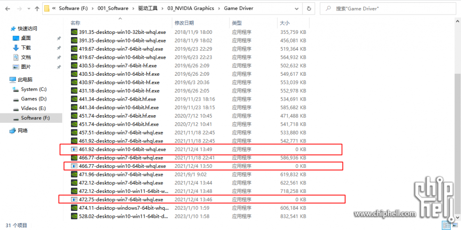This screenshot has height=230, width=461.
Task: Click pin icon next to 下载
Action: click(x=59, y=48)
